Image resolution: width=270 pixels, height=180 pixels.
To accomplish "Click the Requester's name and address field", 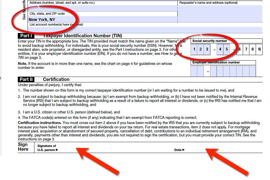I will point(220,13).
